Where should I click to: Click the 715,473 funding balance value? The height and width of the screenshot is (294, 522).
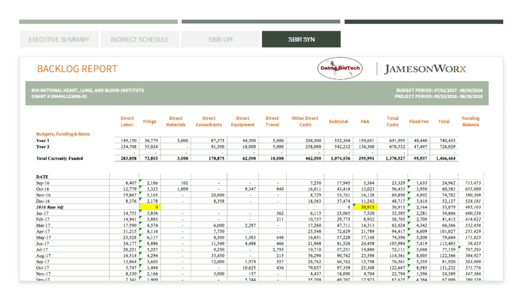pyautogui.click(x=473, y=183)
